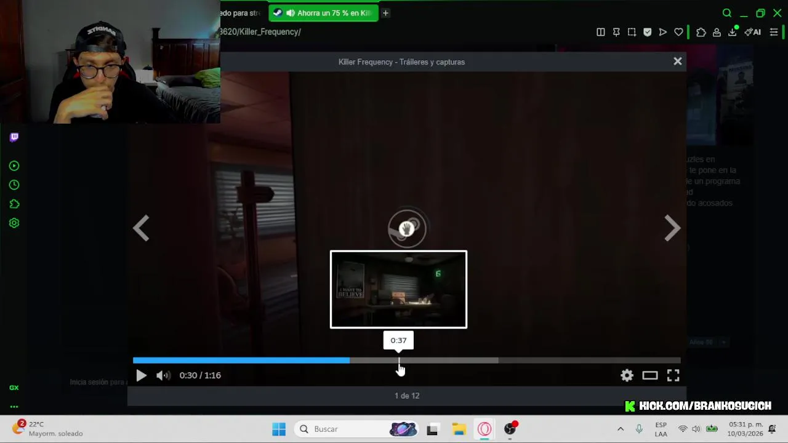Toggle split screen view icon
788x443 pixels.
click(600, 32)
